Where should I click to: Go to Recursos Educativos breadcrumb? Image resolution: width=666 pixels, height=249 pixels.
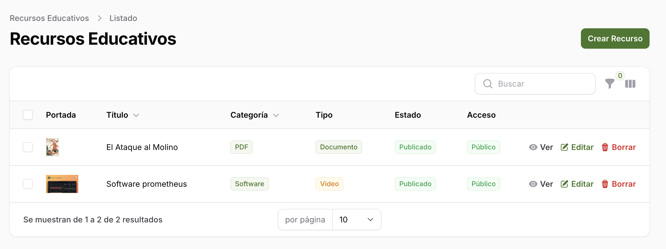49,18
